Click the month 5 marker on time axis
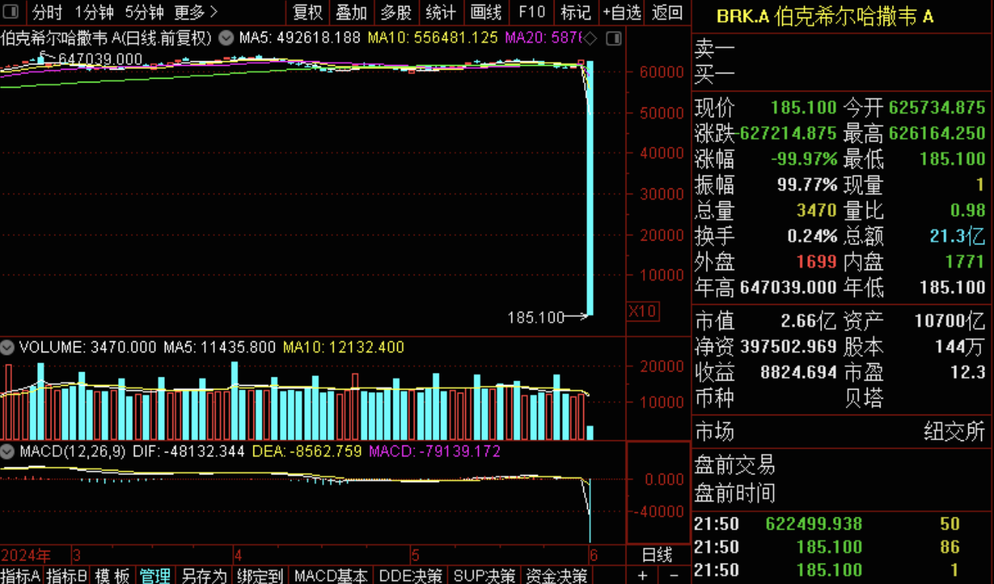 pyautogui.click(x=415, y=555)
